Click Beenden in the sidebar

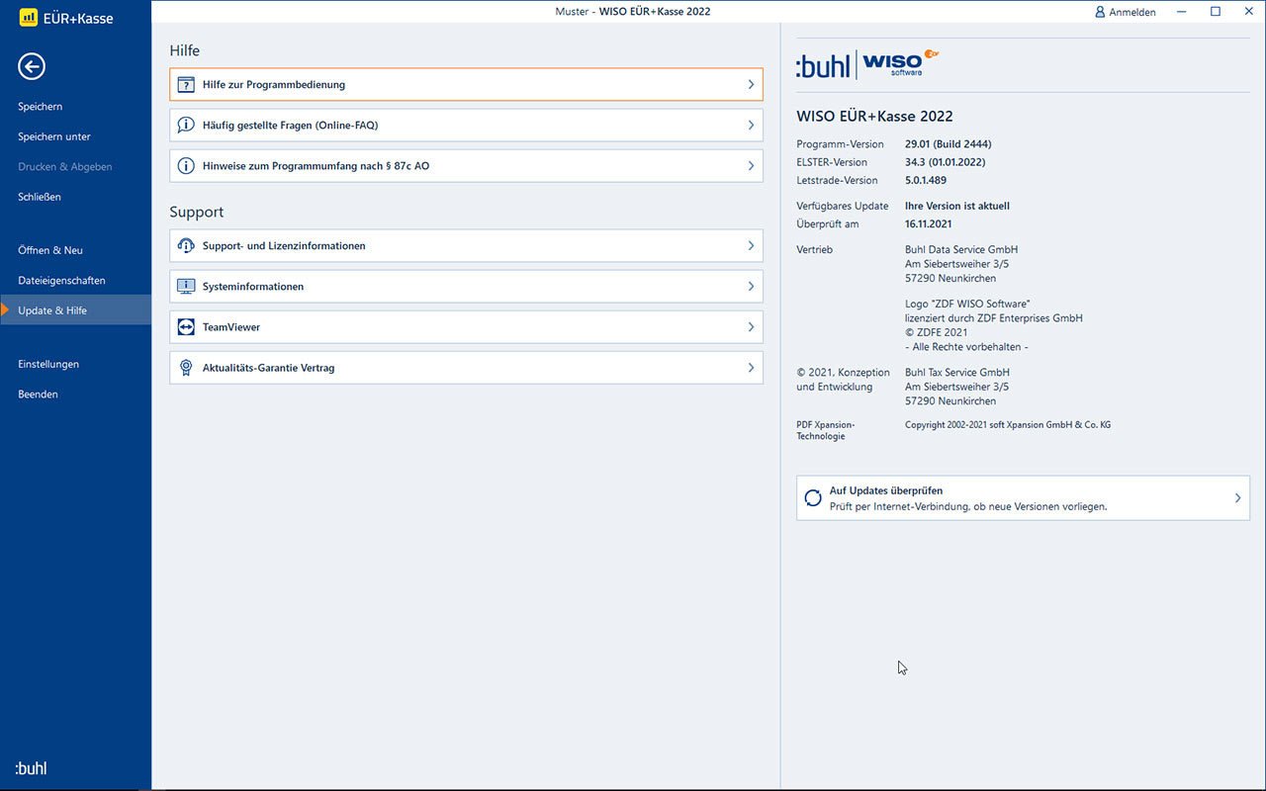tap(76, 395)
